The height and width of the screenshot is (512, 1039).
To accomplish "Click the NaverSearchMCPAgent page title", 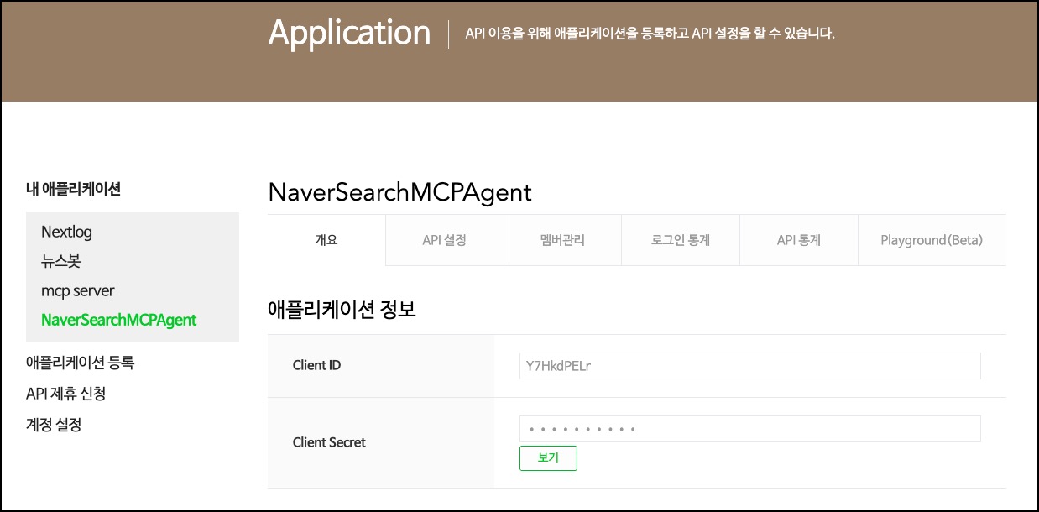I will (399, 192).
